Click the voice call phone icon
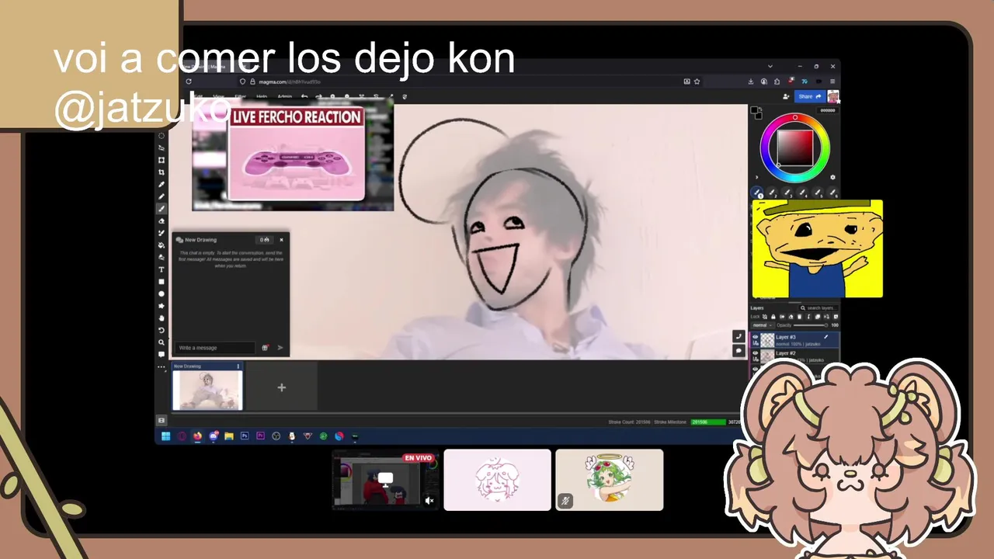Screen dimensions: 994x559 pyautogui.click(x=739, y=336)
